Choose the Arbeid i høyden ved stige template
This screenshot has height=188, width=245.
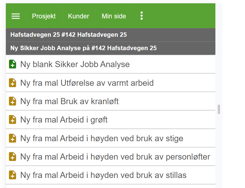pyautogui.click(x=102, y=138)
